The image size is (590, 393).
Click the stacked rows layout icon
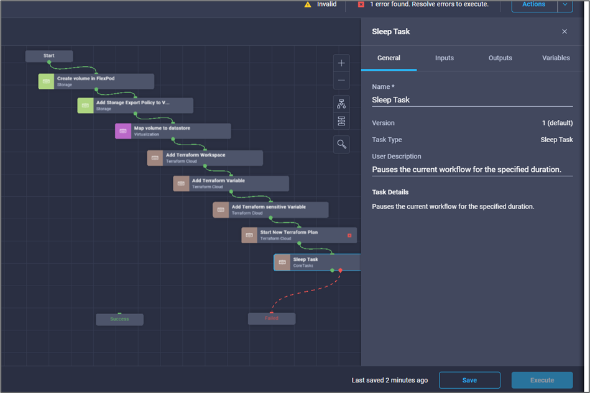341,121
